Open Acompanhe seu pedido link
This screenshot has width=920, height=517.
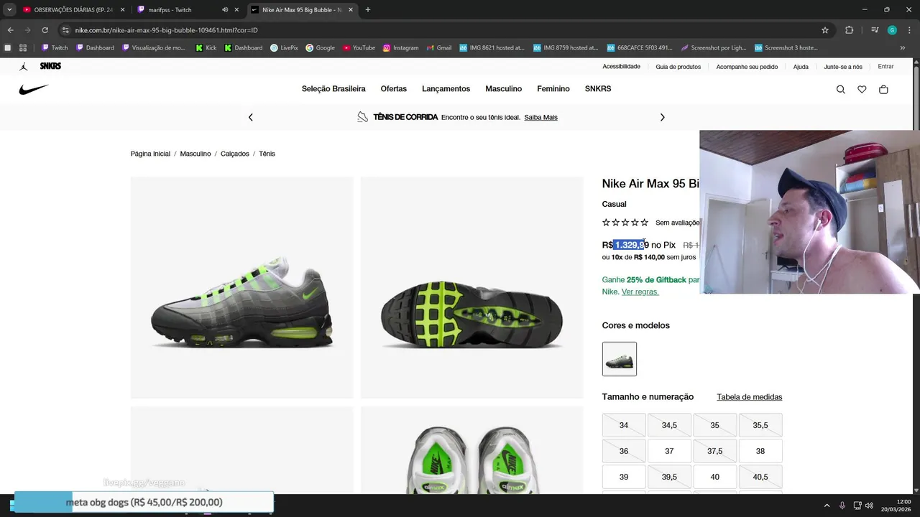coord(747,67)
